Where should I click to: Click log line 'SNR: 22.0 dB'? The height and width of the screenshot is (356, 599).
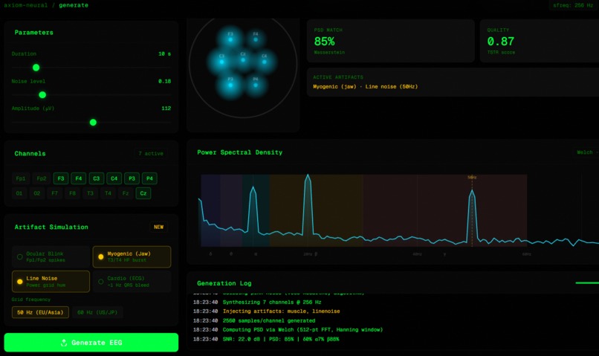pyautogui.click(x=281, y=339)
